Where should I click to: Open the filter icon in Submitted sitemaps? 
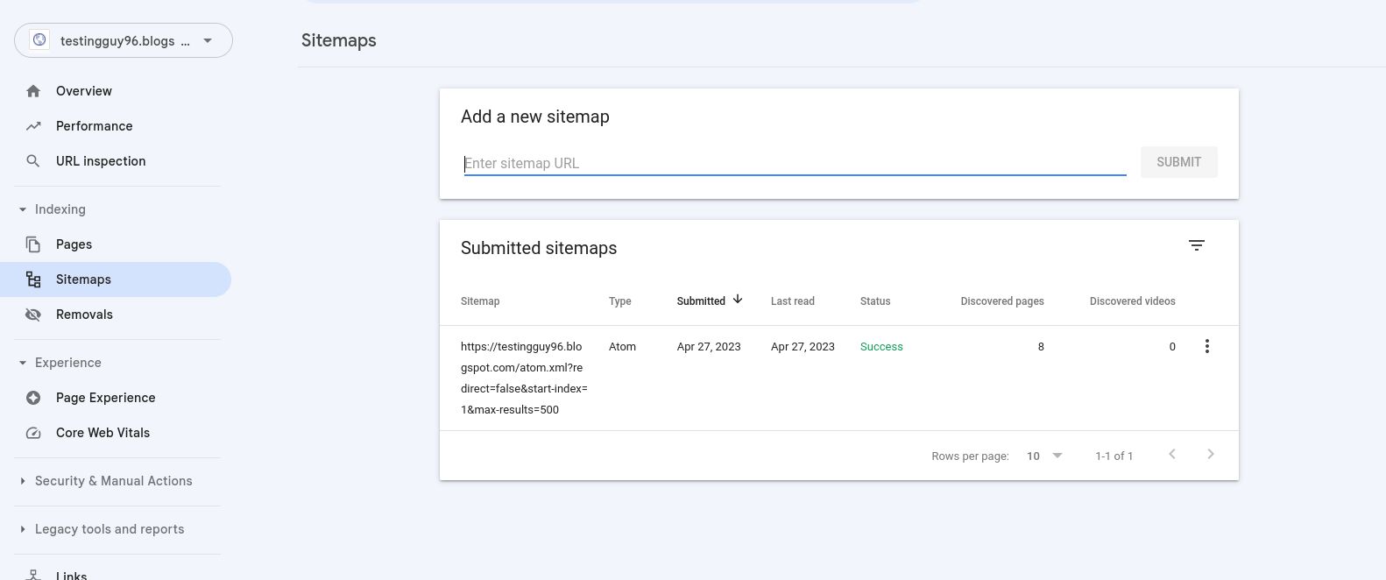[1196, 246]
